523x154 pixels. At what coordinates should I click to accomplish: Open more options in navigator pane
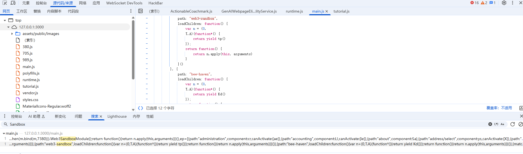(x=131, y=11)
